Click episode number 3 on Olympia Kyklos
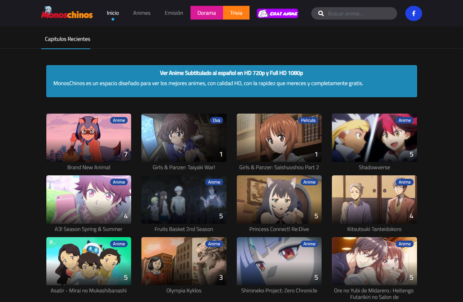463x302 pixels. [x=221, y=278]
